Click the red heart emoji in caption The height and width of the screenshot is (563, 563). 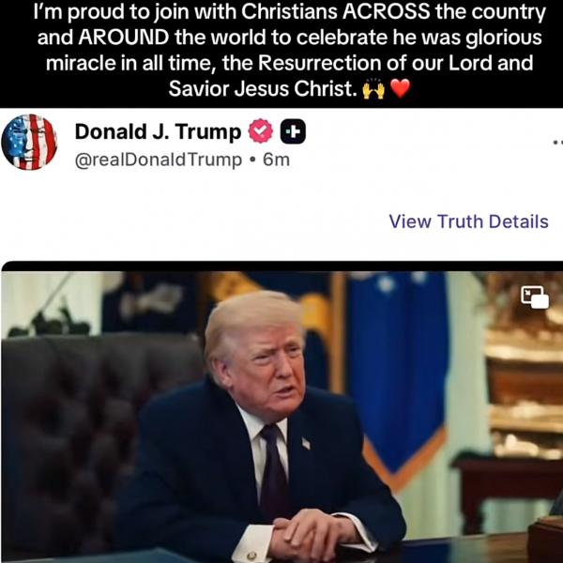click(400, 88)
